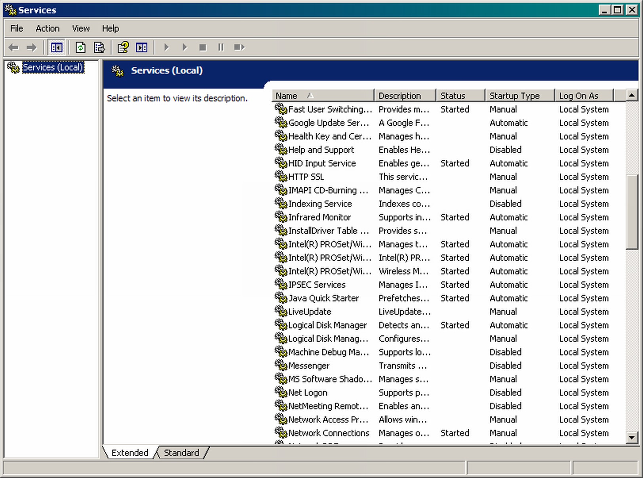Sort by the Name column header
The height and width of the screenshot is (478, 643).
coord(322,96)
